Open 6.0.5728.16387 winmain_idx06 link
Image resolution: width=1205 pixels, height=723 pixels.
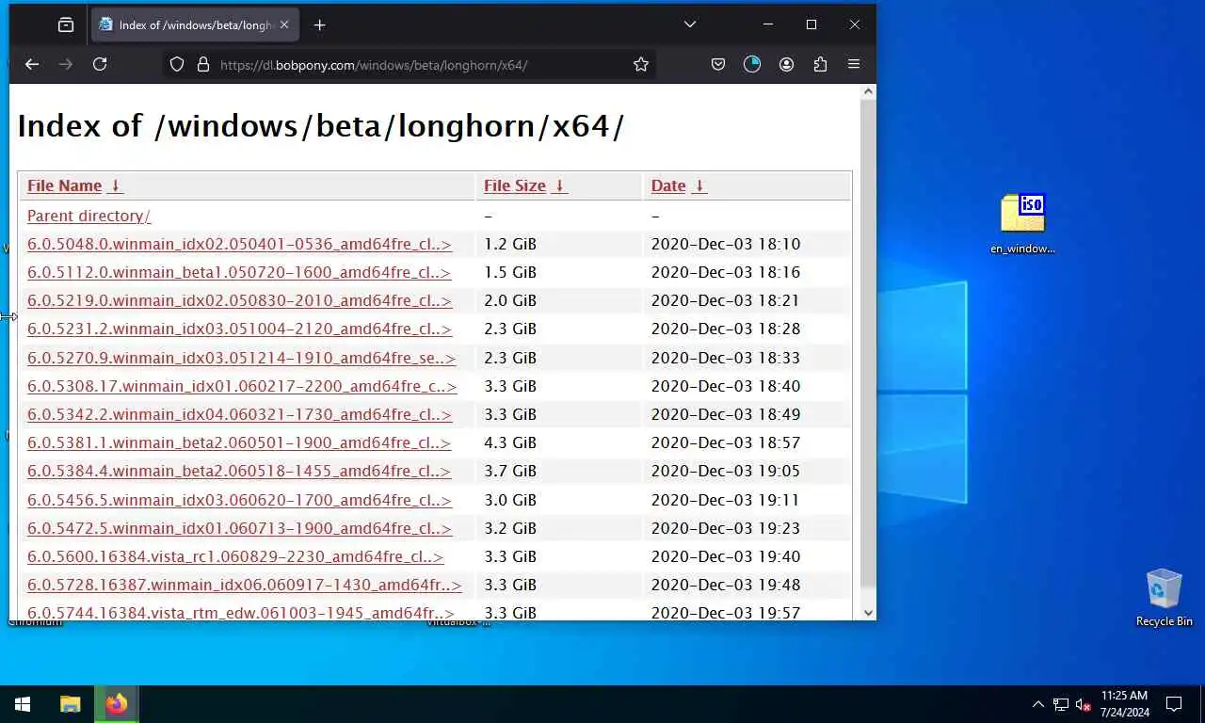pyautogui.click(x=245, y=585)
